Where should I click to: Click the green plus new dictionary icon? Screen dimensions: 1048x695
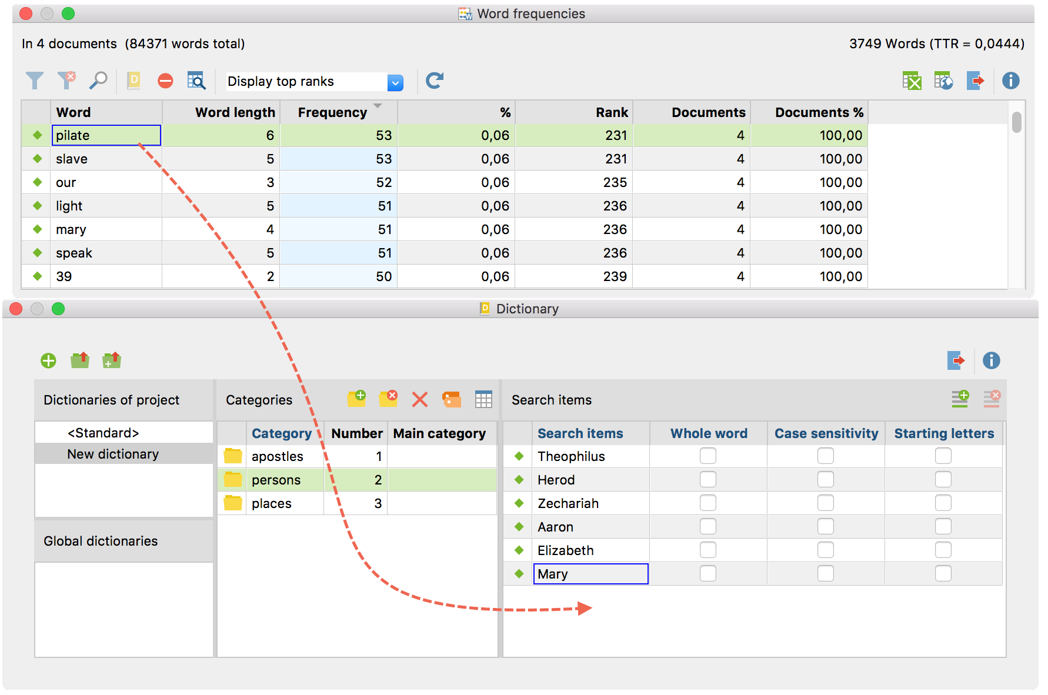point(48,360)
